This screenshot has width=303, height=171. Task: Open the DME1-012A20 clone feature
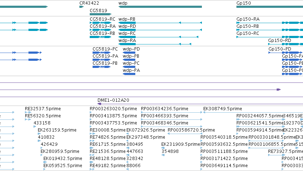pos(200,104)
